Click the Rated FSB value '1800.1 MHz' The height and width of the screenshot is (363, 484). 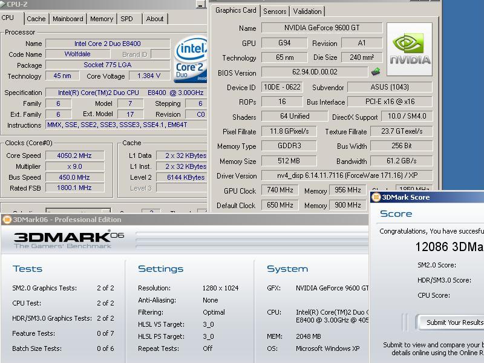(x=74, y=188)
